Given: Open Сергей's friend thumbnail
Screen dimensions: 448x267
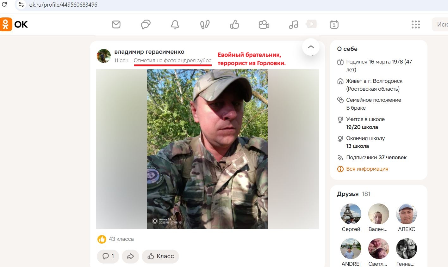Looking at the screenshot, I should 351,214.
